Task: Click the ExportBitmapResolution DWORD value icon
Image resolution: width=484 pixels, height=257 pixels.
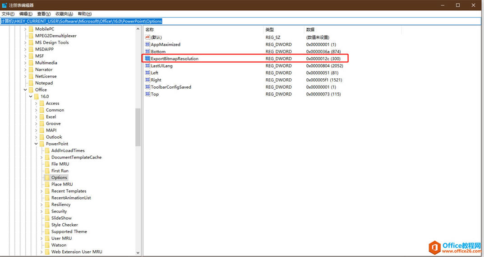Action: (x=148, y=59)
